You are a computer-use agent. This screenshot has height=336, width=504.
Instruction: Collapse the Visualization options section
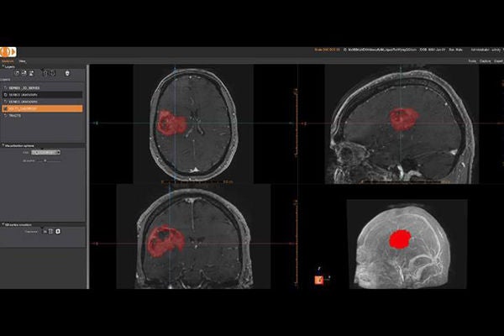coord(3,145)
